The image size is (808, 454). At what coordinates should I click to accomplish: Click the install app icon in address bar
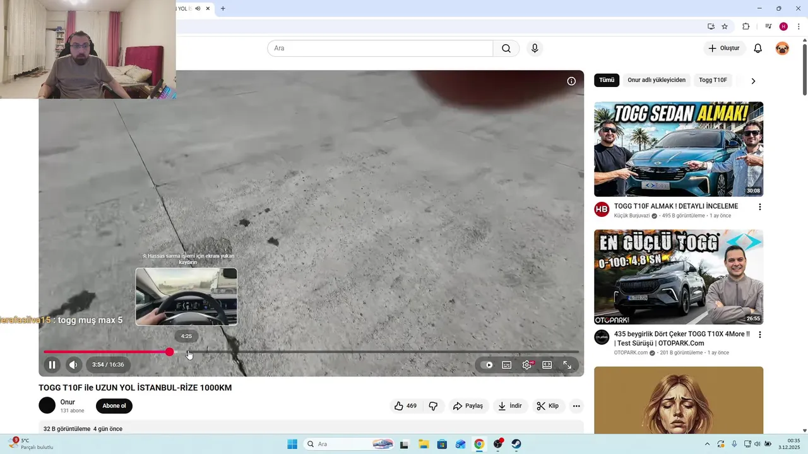pyautogui.click(x=711, y=26)
